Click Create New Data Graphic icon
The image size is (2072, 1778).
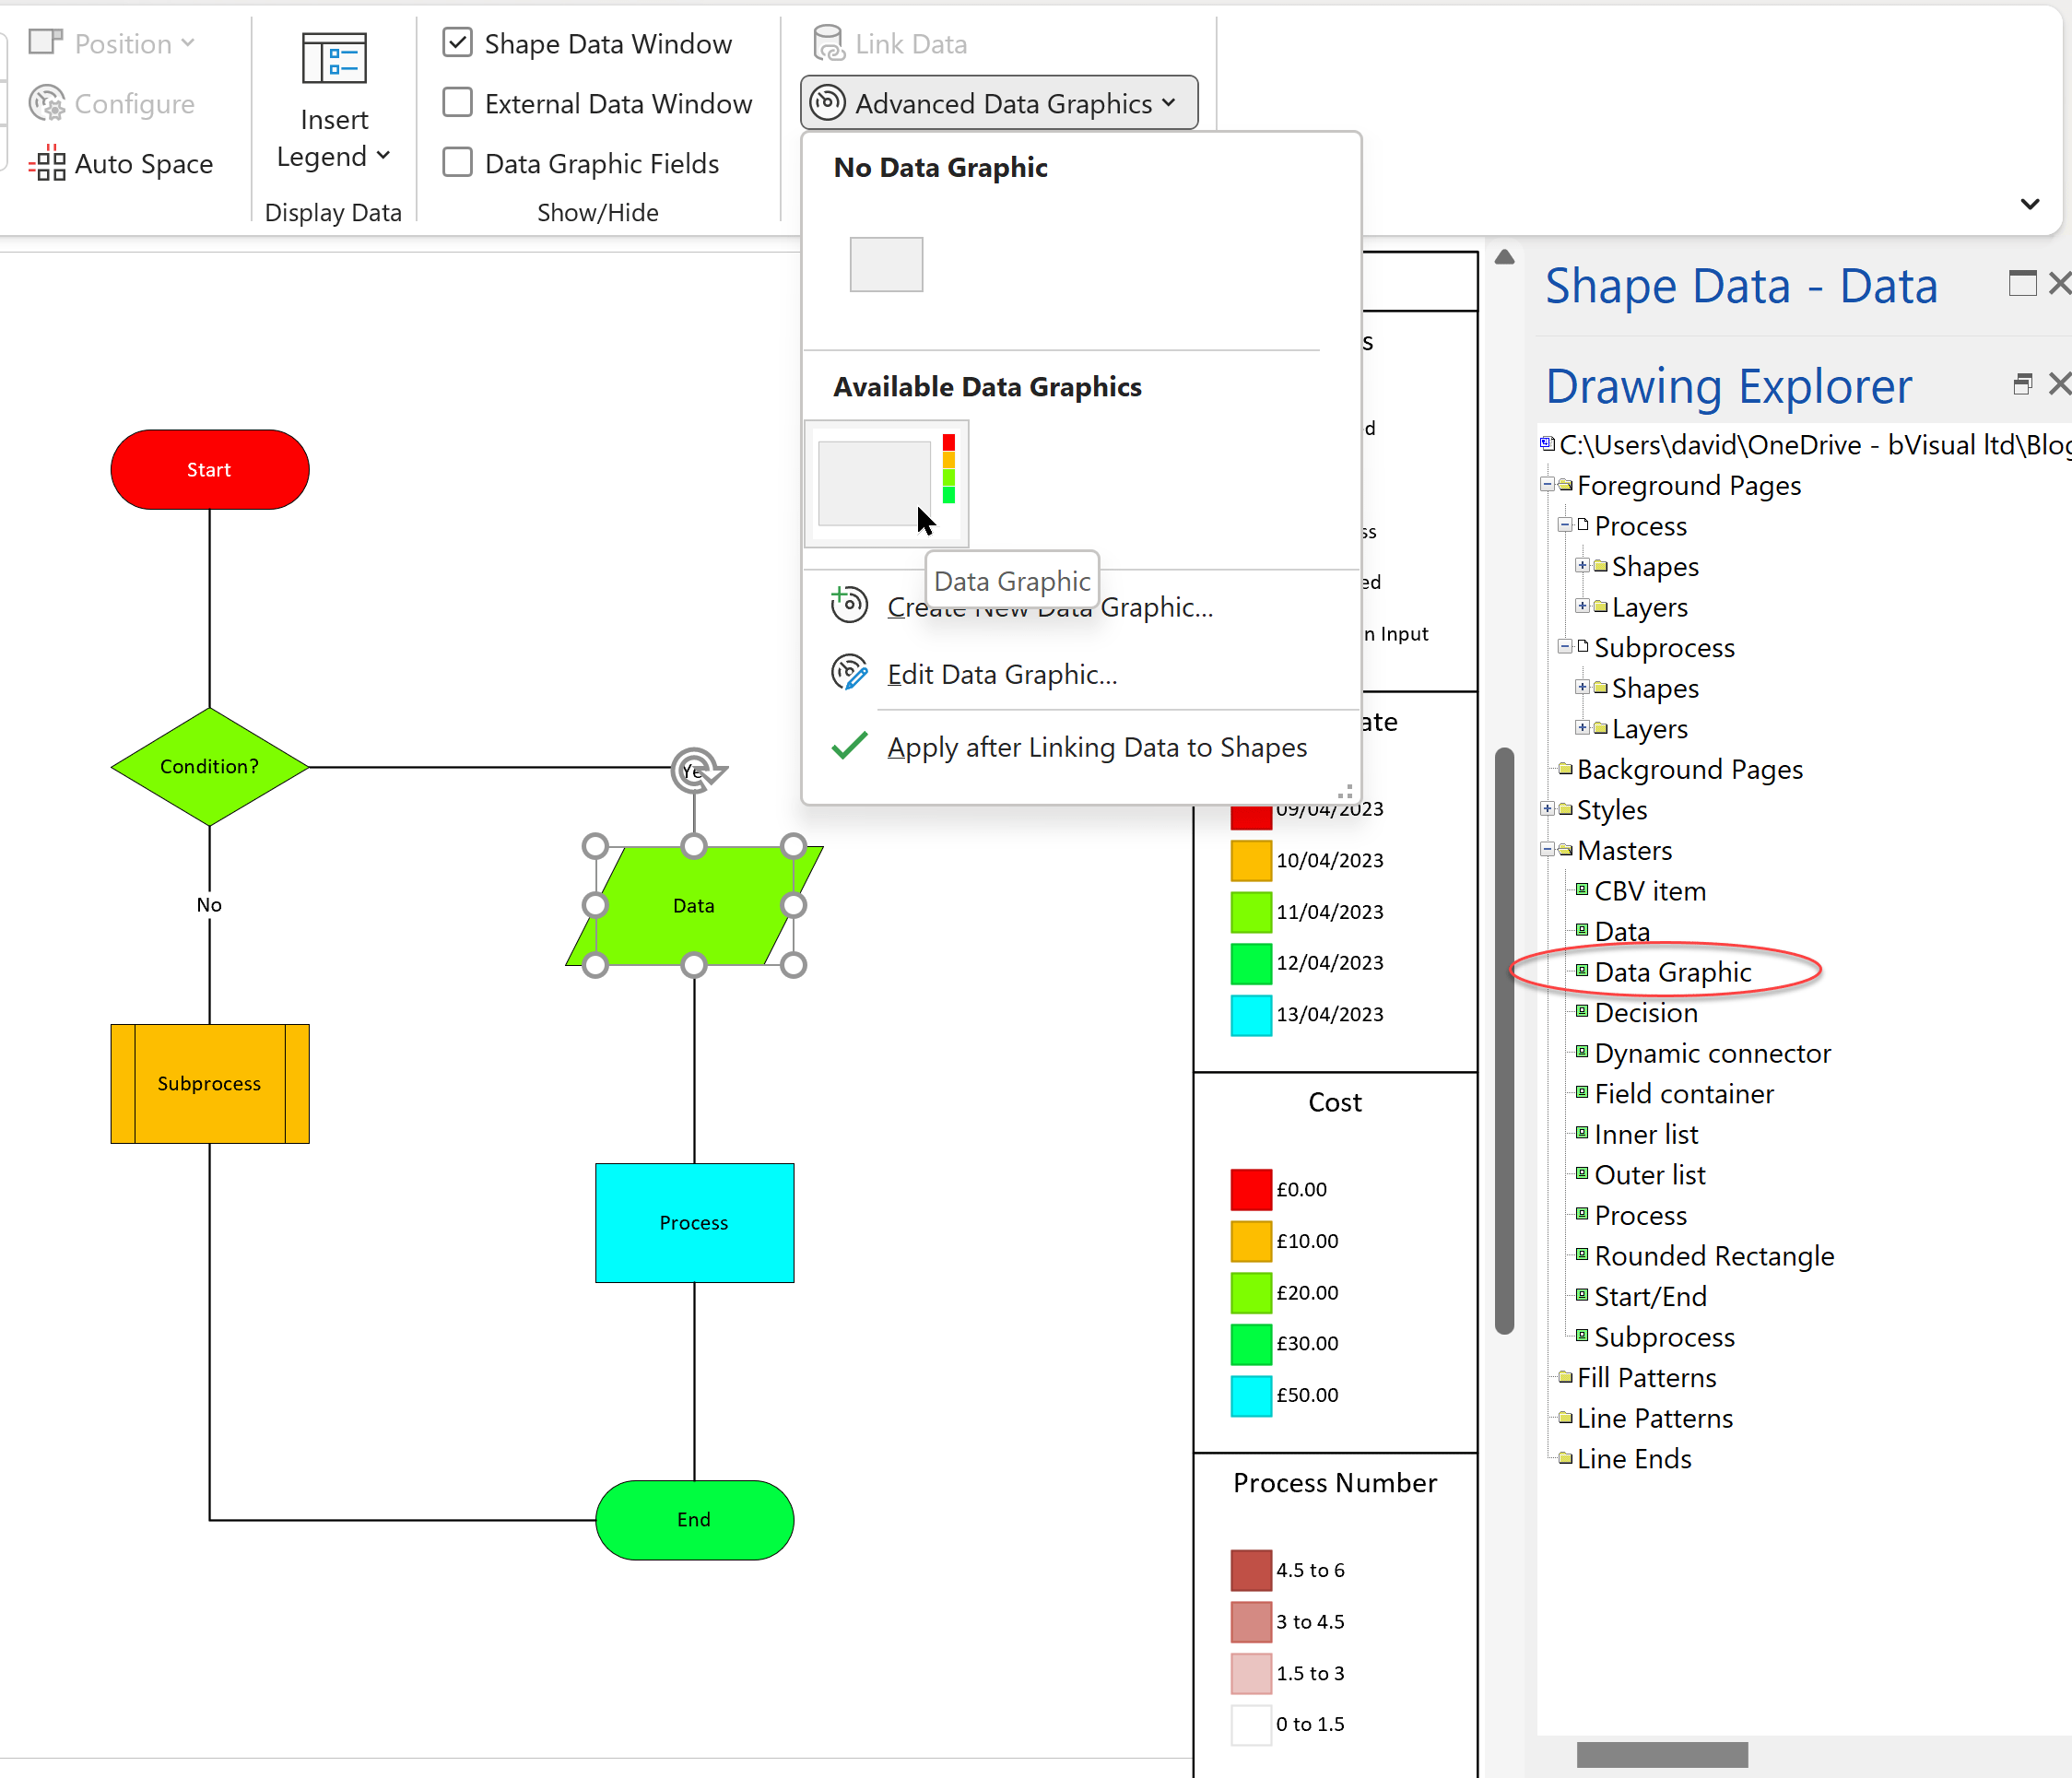pyautogui.click(x=849, y=605)
